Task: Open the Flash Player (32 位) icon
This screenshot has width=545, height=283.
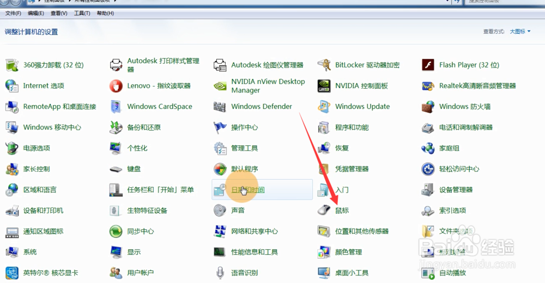Action: tap(428, 65)
